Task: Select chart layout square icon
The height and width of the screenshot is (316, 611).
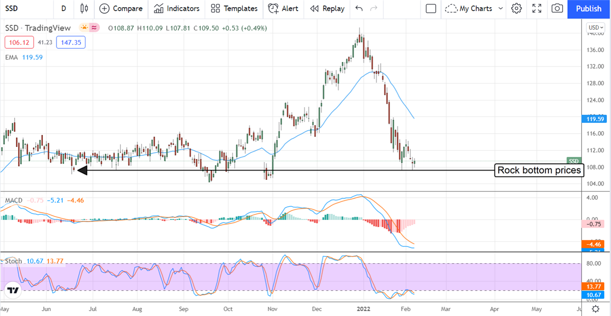Action: click(x=431, y=8)
